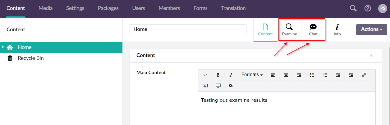Open the Actions dropdown button
The image size is (390, 125).
tap(371, 29)
